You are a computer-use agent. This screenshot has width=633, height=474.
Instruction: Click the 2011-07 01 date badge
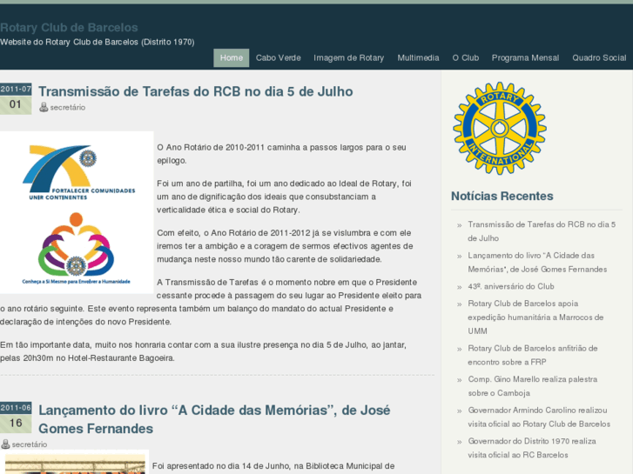point(16,99)
